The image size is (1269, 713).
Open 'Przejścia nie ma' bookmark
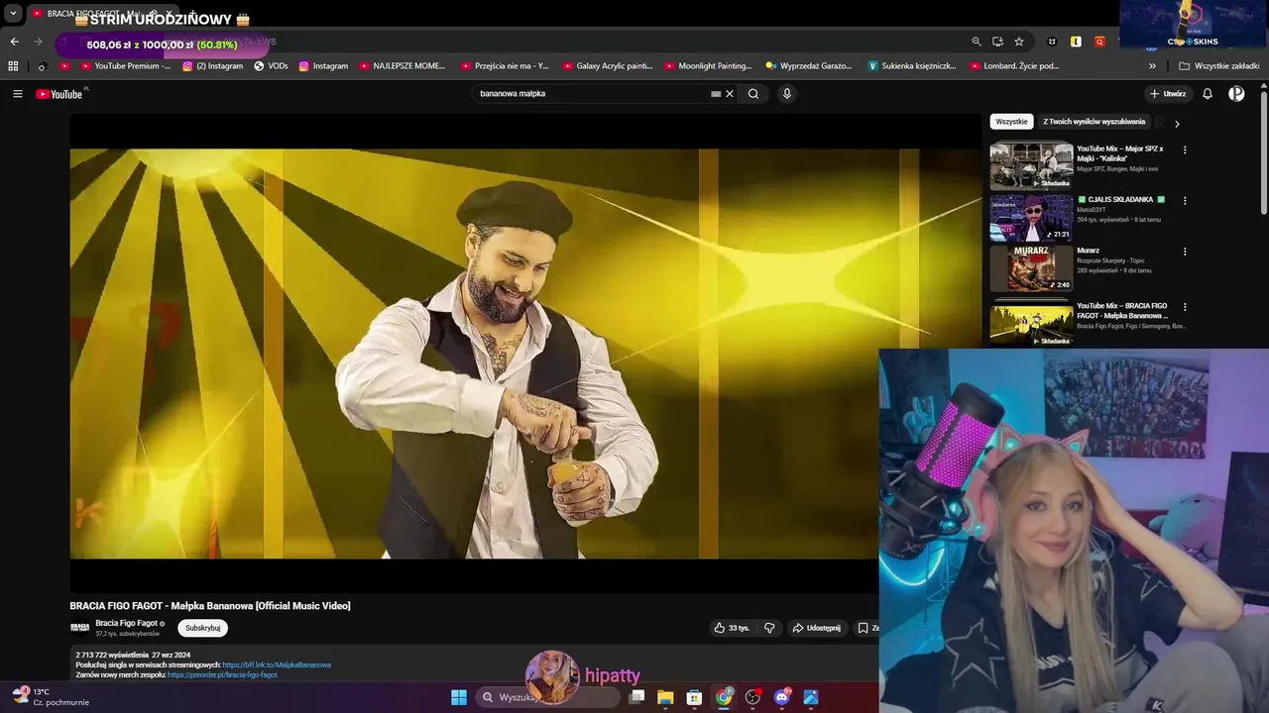[x=505, y=66]
